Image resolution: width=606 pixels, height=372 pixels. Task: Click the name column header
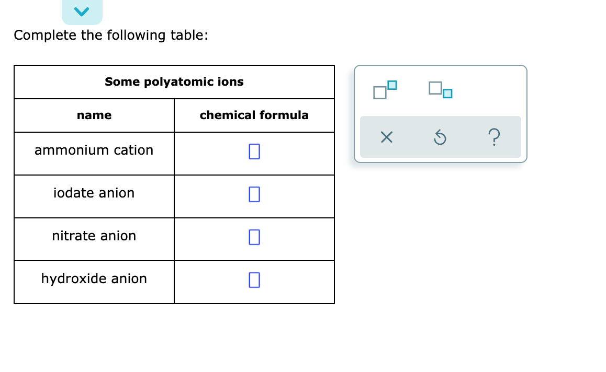94,115
